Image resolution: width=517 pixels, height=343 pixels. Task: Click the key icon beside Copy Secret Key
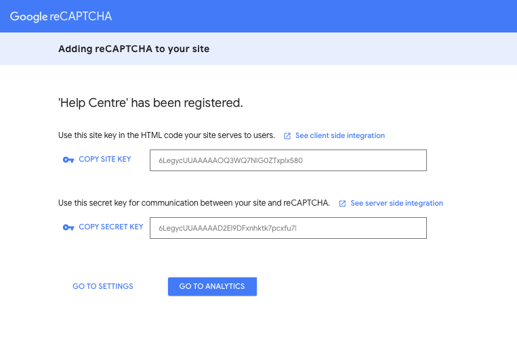click(x=68, y=227)
